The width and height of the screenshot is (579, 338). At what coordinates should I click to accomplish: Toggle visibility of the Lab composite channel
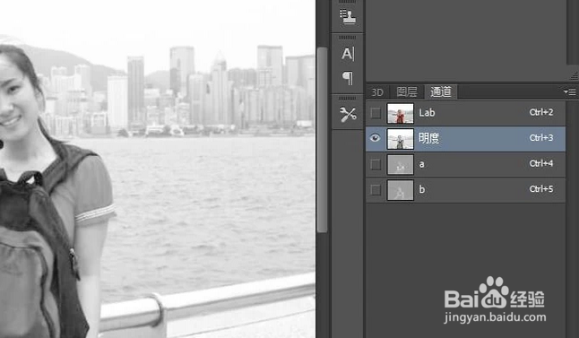coord(376,113)
